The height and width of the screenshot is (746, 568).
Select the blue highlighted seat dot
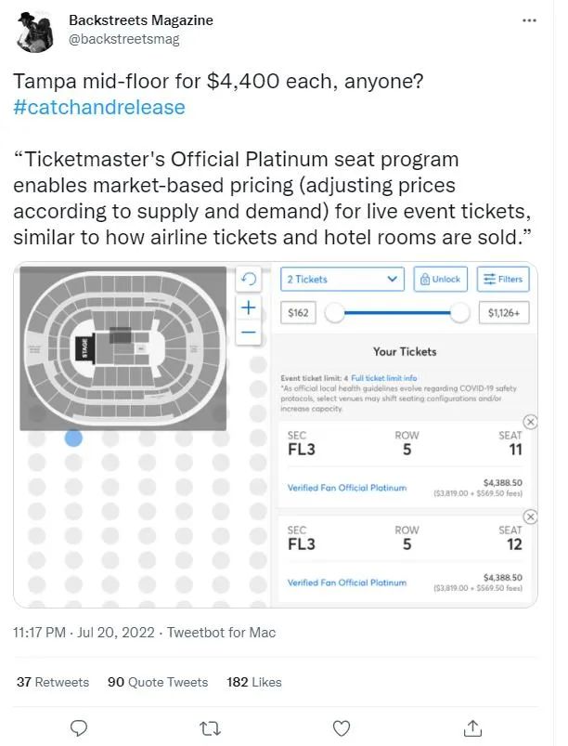(x=74, y=438)
